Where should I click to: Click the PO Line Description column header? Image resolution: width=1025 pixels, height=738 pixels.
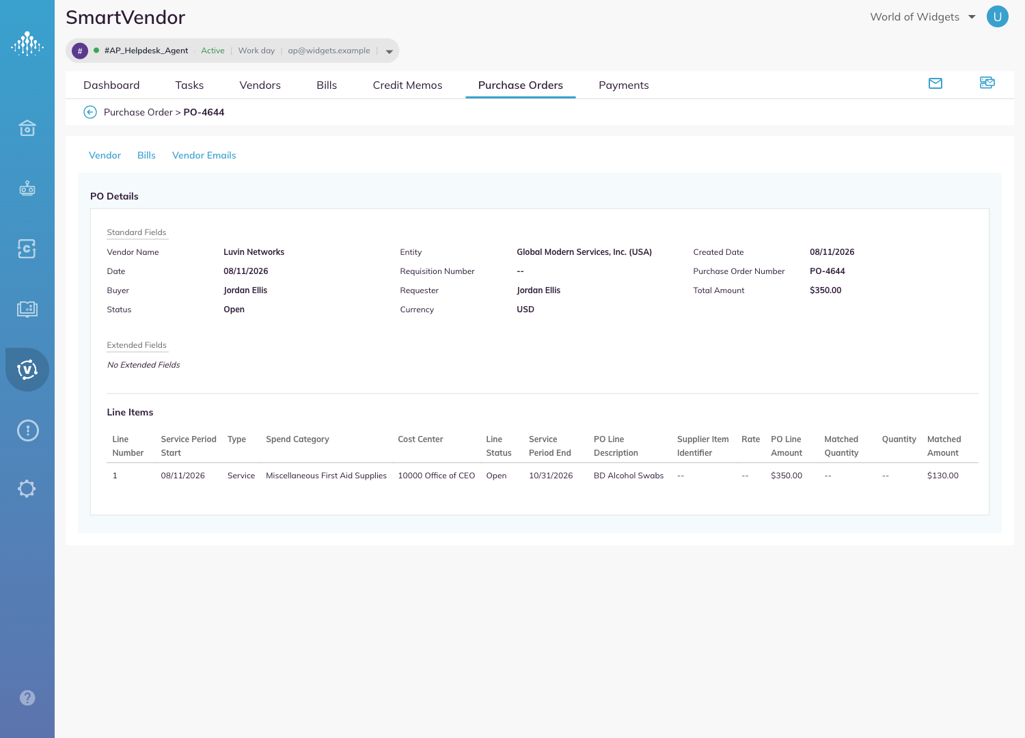point(616,446)
